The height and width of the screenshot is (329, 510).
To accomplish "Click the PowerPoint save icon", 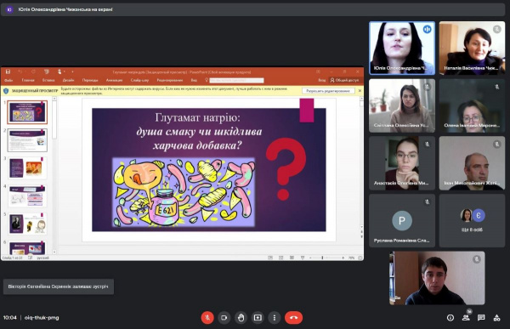I will click(8, 71).
